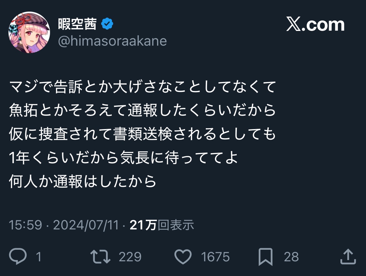
Task: Click the reply speech bubble icon
Action: (x=18, y=257)
